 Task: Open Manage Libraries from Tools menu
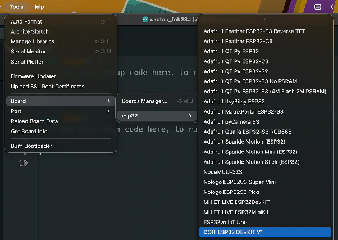pyautogui.click(x=61, y=42)
